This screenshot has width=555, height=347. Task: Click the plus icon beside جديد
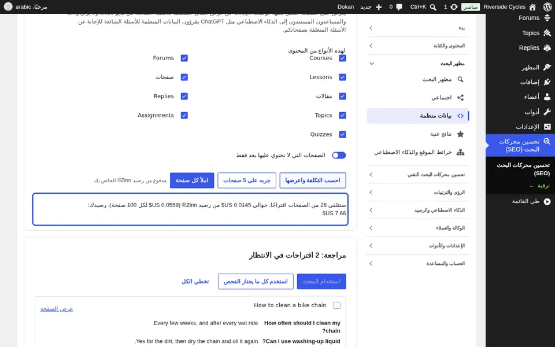point(379,7)
